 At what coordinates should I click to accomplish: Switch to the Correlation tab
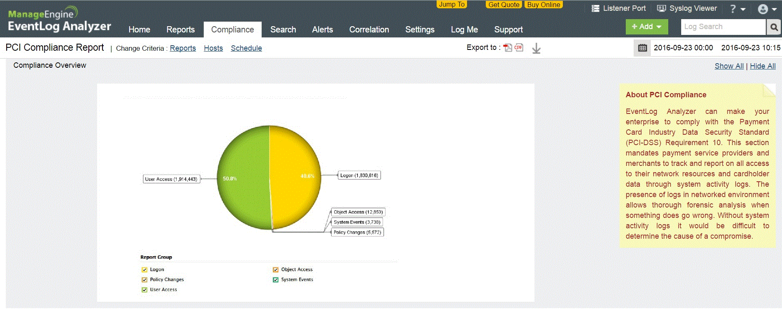[369, 30]
